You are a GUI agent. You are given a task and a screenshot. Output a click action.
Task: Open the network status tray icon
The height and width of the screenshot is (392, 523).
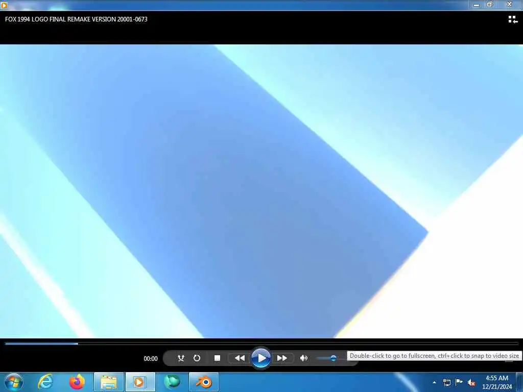point(447,382)
